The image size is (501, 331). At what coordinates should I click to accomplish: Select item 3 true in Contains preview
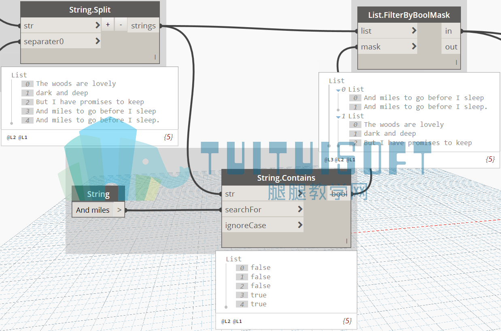tap(258, 295)
